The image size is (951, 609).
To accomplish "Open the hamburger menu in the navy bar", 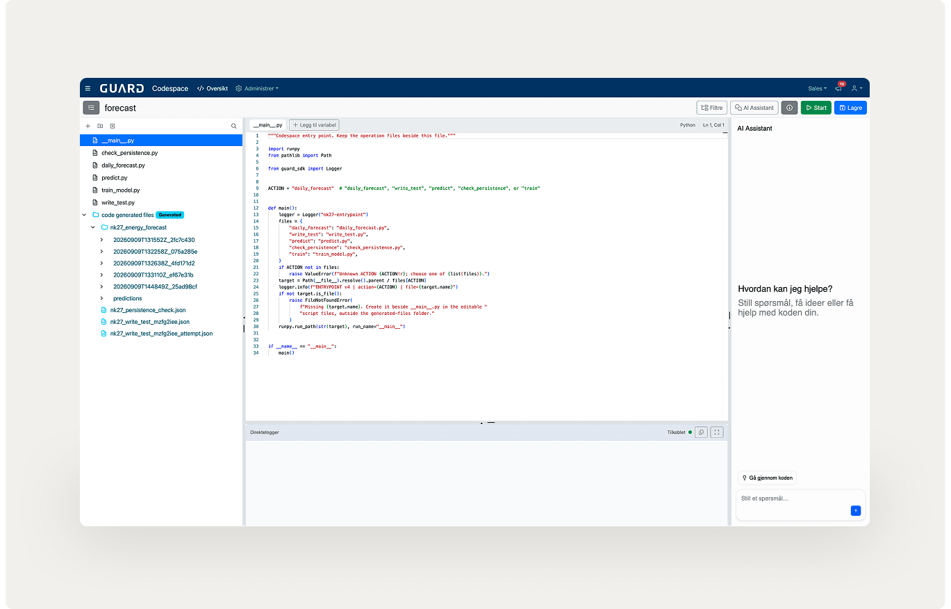I will tap(88, 88).
